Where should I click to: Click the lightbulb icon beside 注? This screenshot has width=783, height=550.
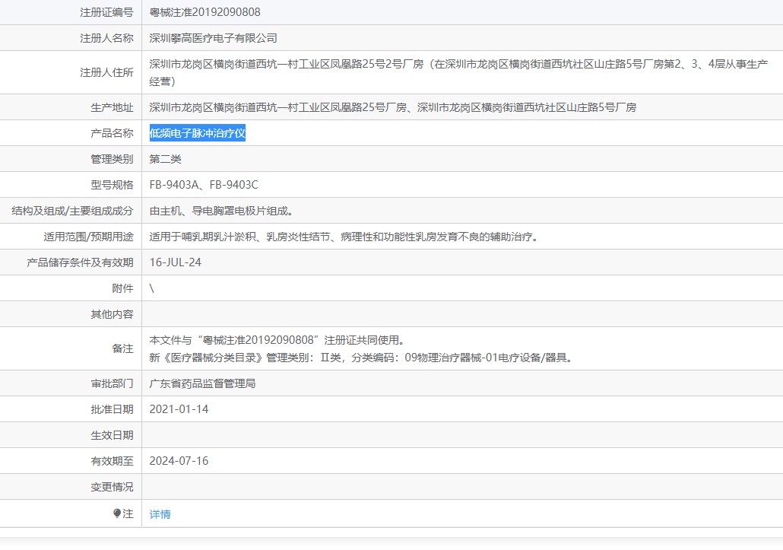click(117, 513)
